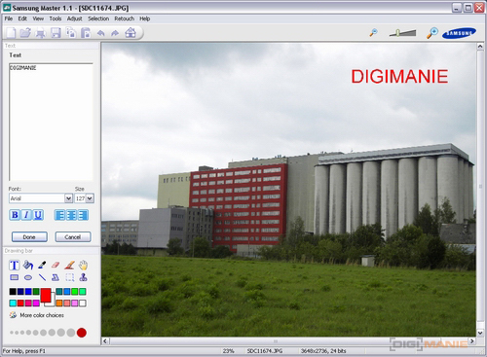
Task: Paste using the toolbar clipboard icon
Action: click(x=86, y=33)
